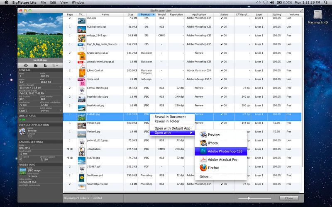The height and width of the screenshot is (207, 332).
Task: Expand the width x height unit dropdown
Action: (60, 87)
